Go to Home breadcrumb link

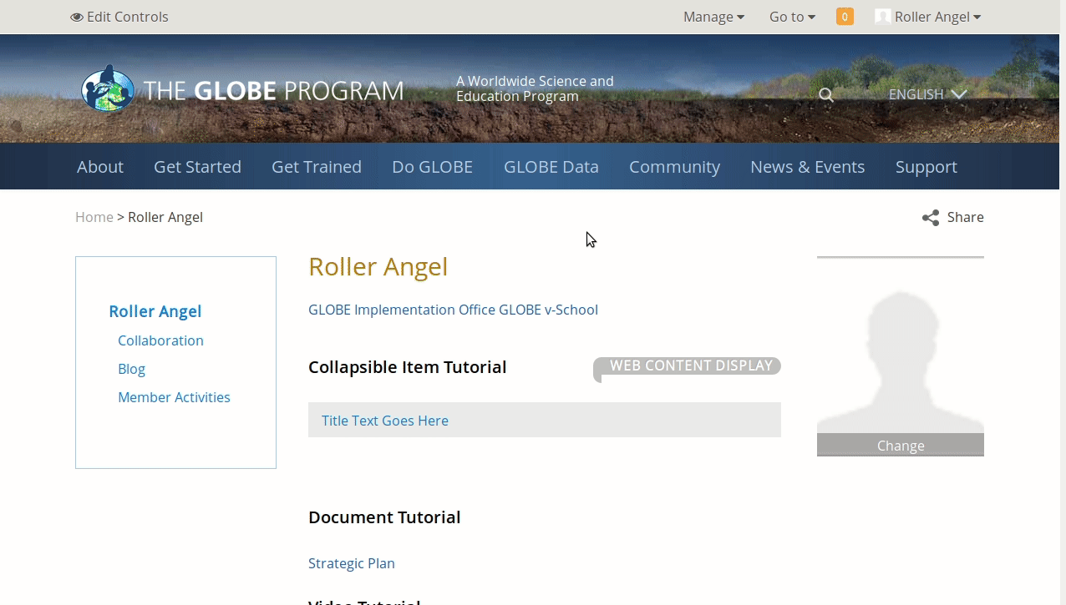[94, 217]
